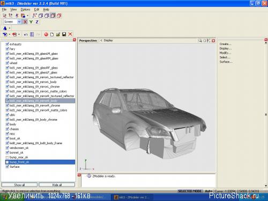
Task: Click the blue cone pivot icon
Action: coord(5,28)
